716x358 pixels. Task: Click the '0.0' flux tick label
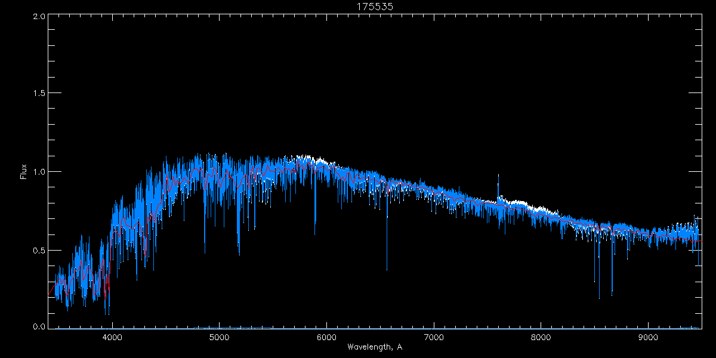pos(39,326)
